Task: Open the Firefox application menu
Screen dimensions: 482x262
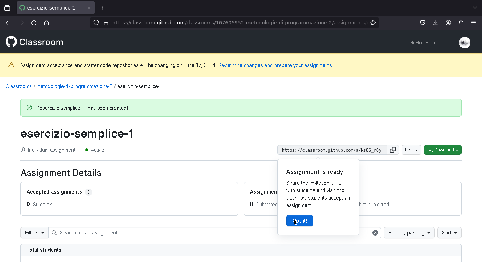Action: (474, 23)
